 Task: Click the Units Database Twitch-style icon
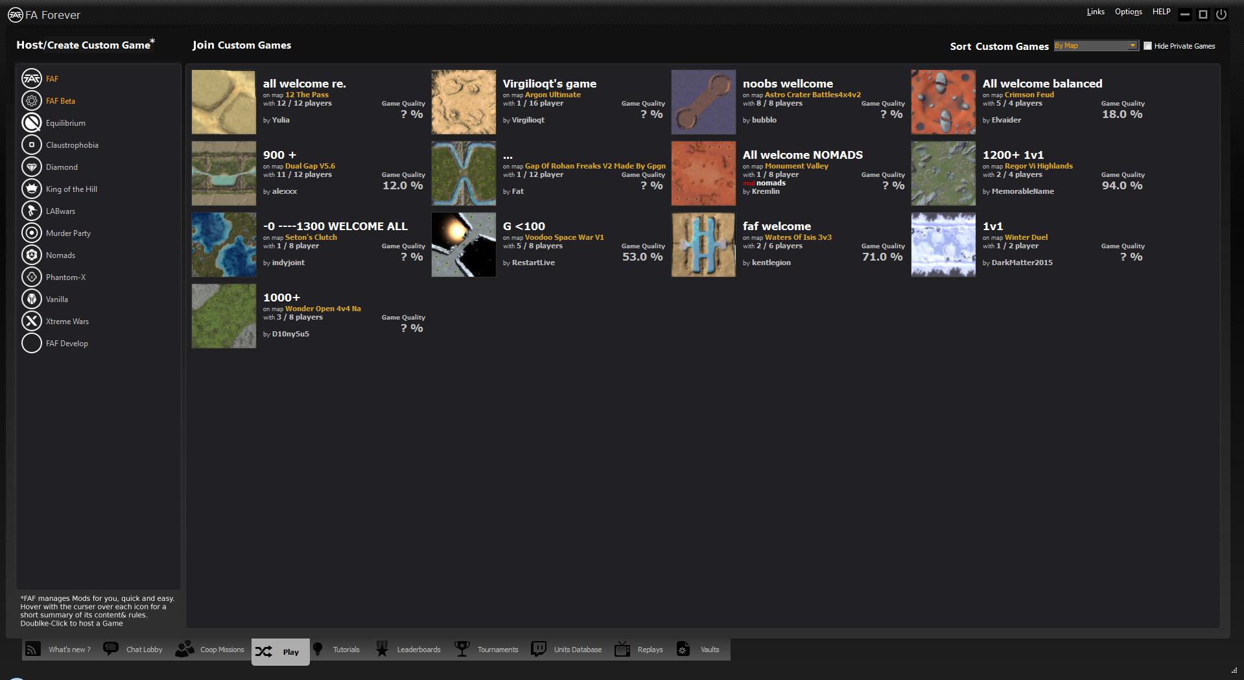[x=539, y=649]
